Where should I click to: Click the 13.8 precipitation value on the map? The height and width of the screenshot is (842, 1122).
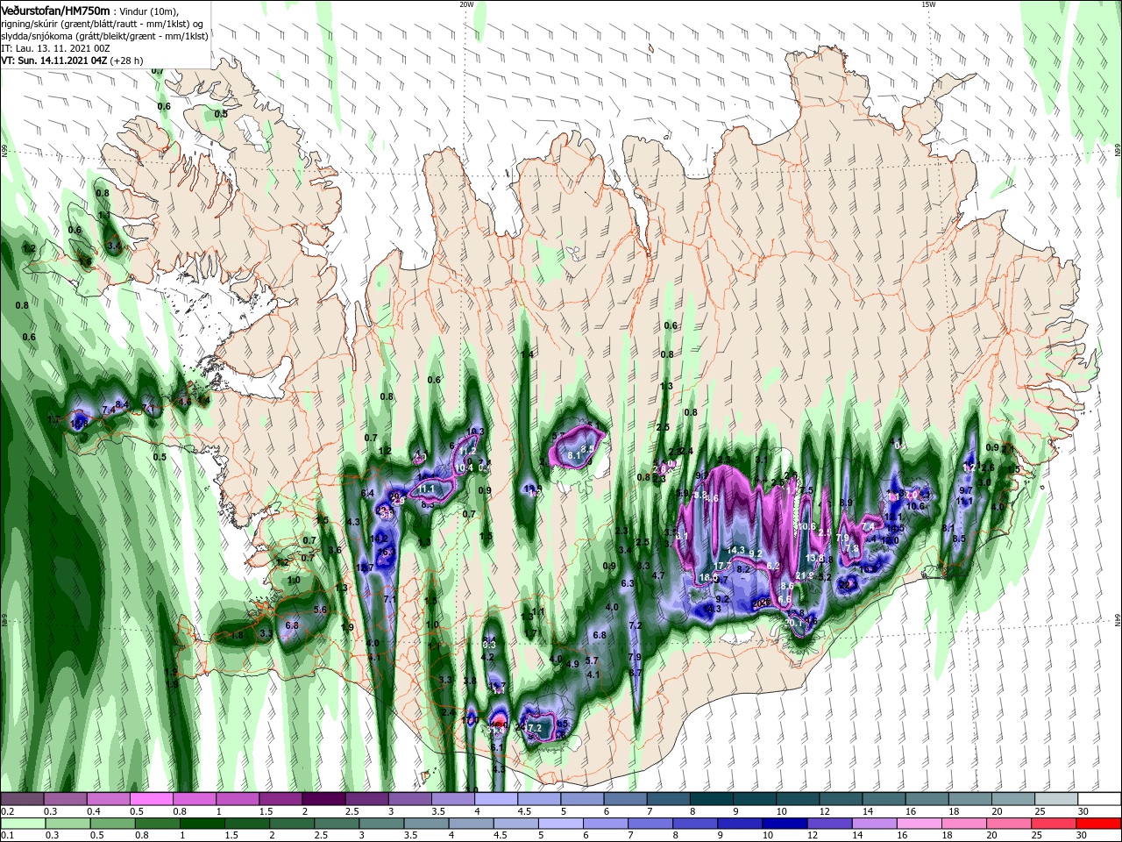[815, 558]
